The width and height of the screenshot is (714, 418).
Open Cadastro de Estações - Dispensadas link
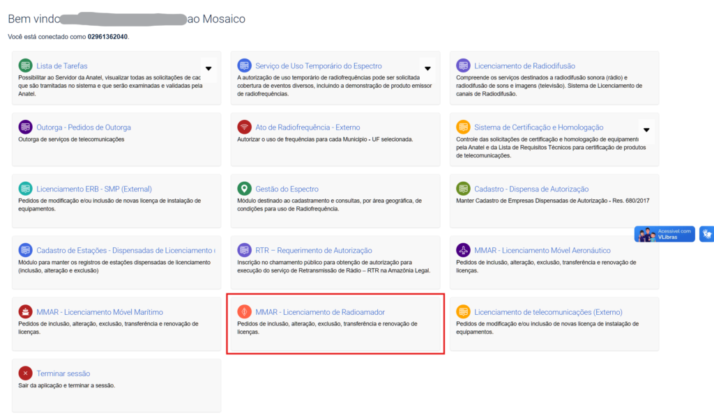coord(126,250)
